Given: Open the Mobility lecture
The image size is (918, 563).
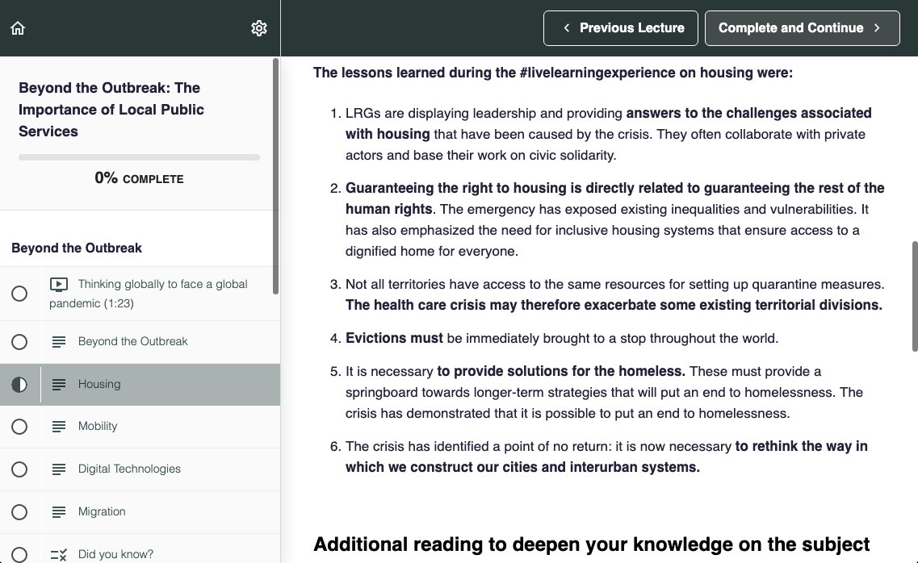Looking at the screenshot, I should [x=140, y=427].
